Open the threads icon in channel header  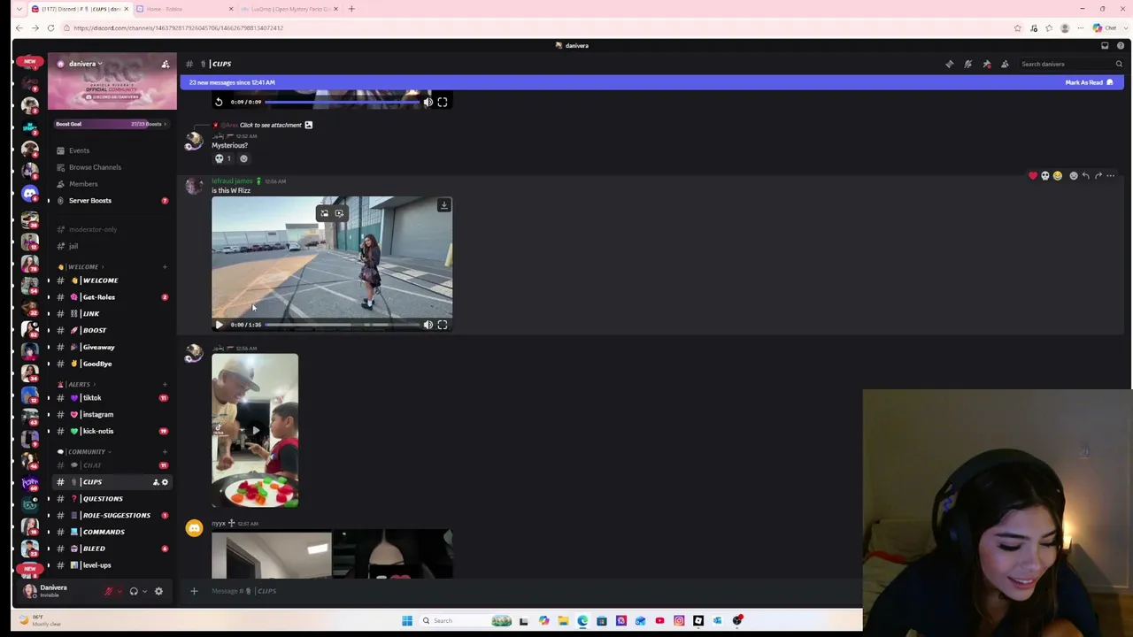[950, 64]
